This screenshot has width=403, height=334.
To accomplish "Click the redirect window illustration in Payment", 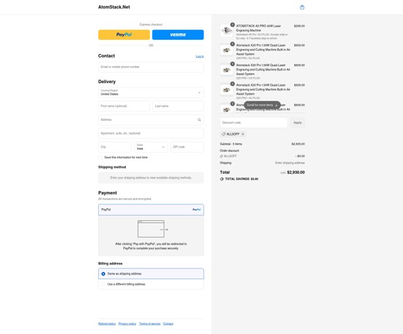I will [x=152, y=229].
